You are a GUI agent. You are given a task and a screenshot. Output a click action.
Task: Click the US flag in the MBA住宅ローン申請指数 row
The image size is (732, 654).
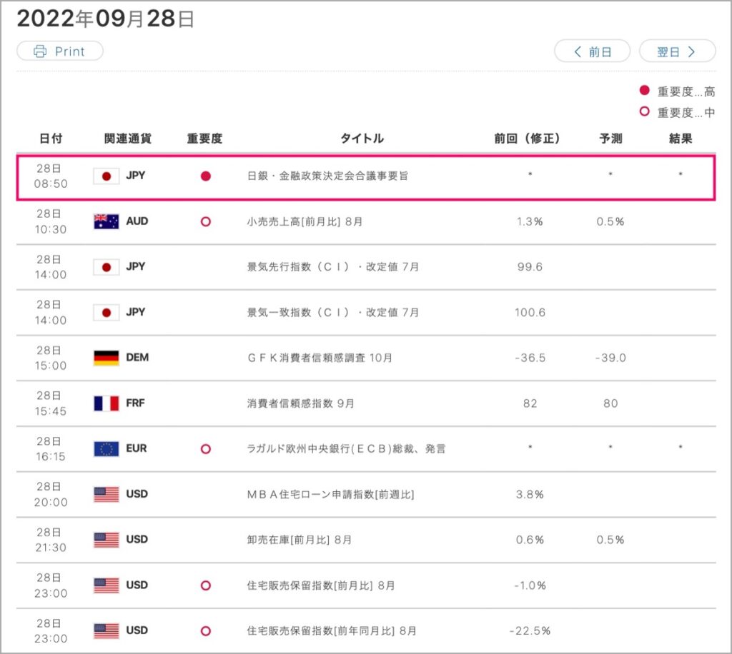coord(107,494)
